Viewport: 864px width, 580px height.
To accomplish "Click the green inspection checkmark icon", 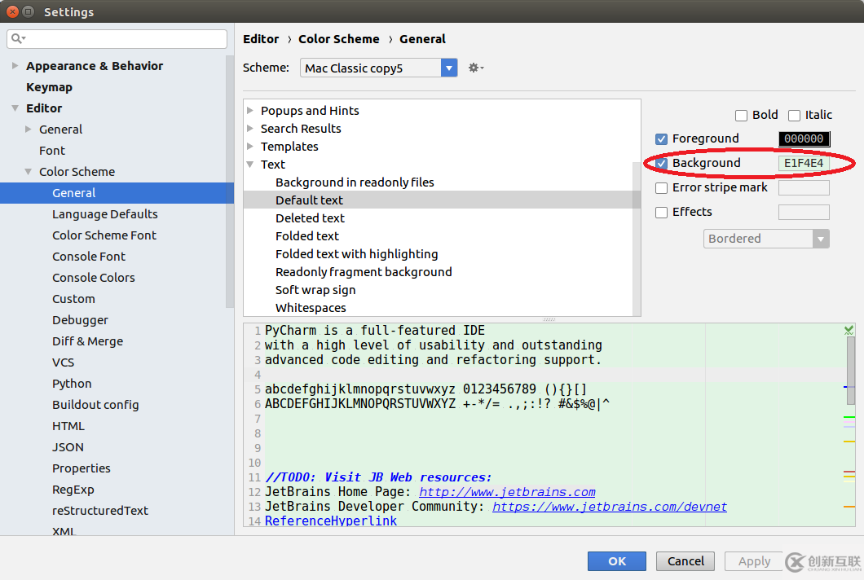I will click(x=849, y=331).
